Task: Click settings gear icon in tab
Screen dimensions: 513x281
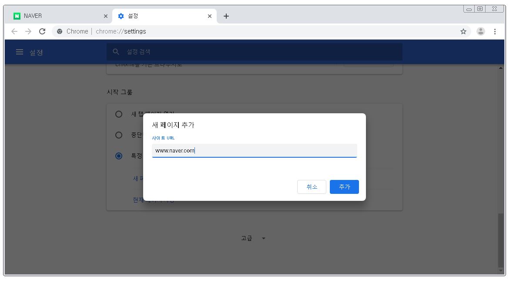Action: pos(121,16)
